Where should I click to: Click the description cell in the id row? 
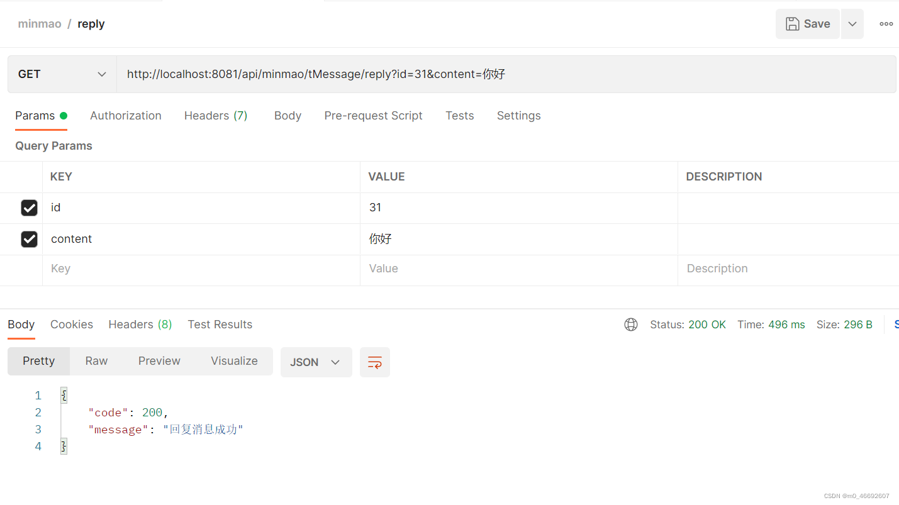coord(788,208)
